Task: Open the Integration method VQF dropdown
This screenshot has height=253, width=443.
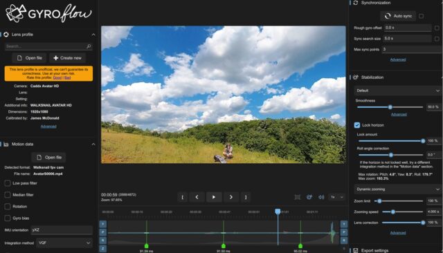Action: tap(64, 243)
